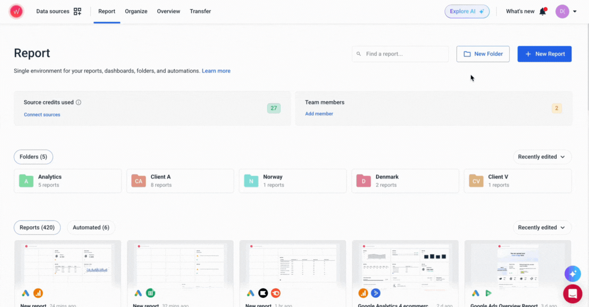The image size is (589, 307).
Task: Show the Automated reports filter
Action: pyautogui.click(x=91, y=227)
